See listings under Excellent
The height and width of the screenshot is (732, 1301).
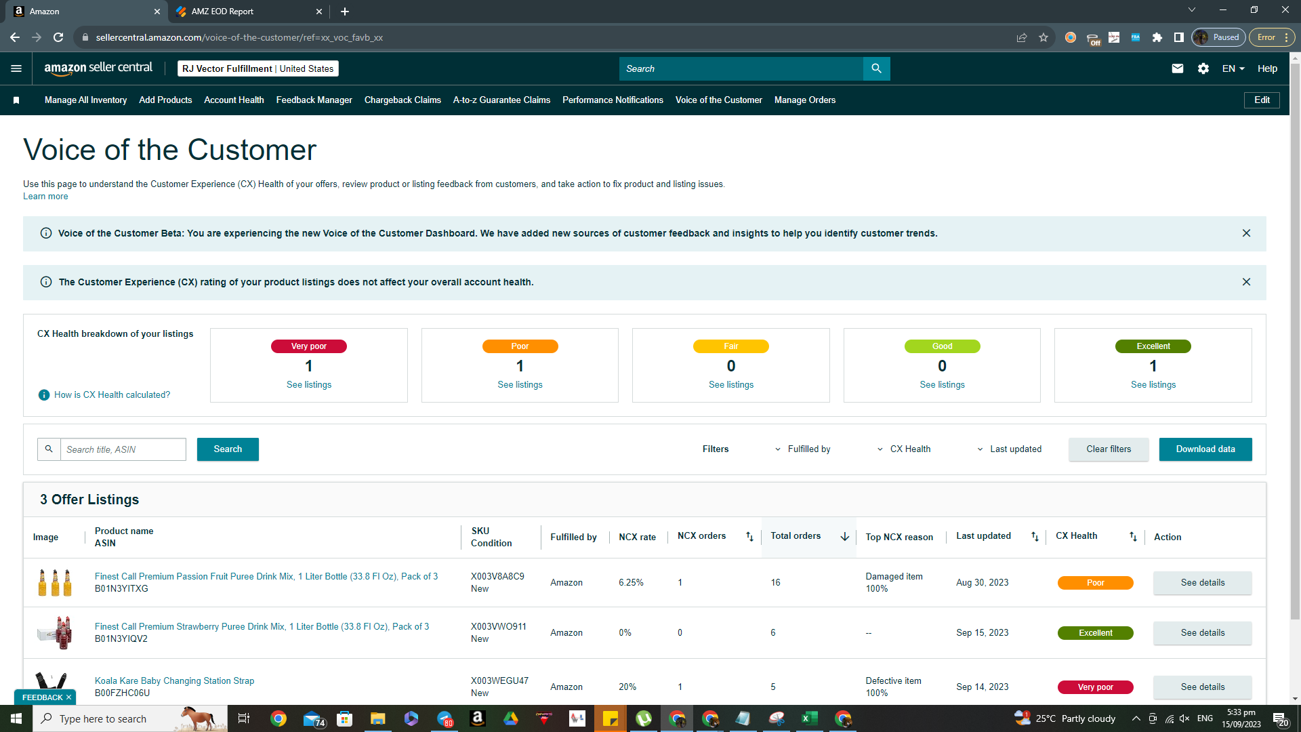pyautogui.click(x=1153, y=385)
